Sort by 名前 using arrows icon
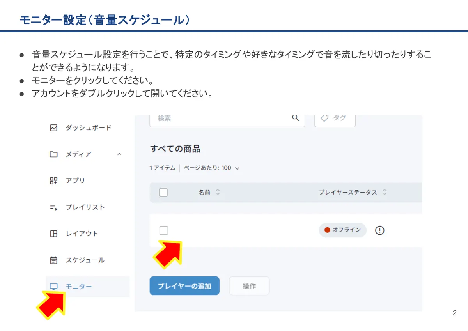Viewport: 468px width, 331px height. [218, 192]
